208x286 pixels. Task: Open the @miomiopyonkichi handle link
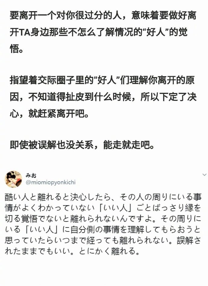click(51, 182)
